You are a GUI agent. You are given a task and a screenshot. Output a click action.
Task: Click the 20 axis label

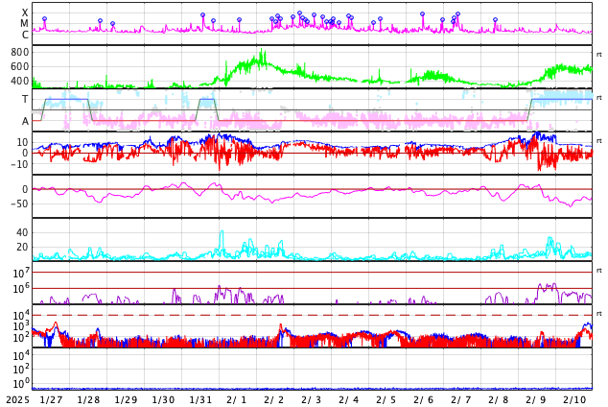click(22, 247)
